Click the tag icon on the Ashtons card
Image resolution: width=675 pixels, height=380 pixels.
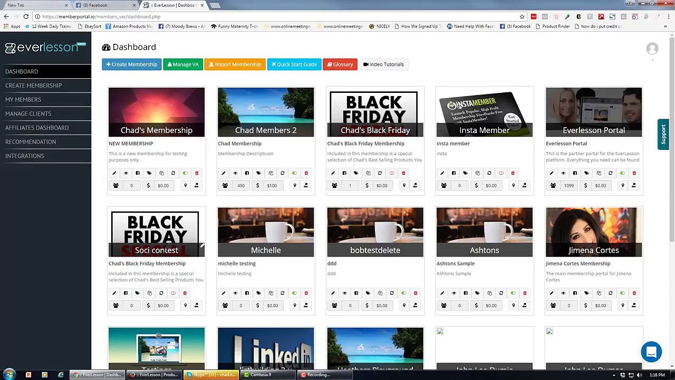click(477, 293)
